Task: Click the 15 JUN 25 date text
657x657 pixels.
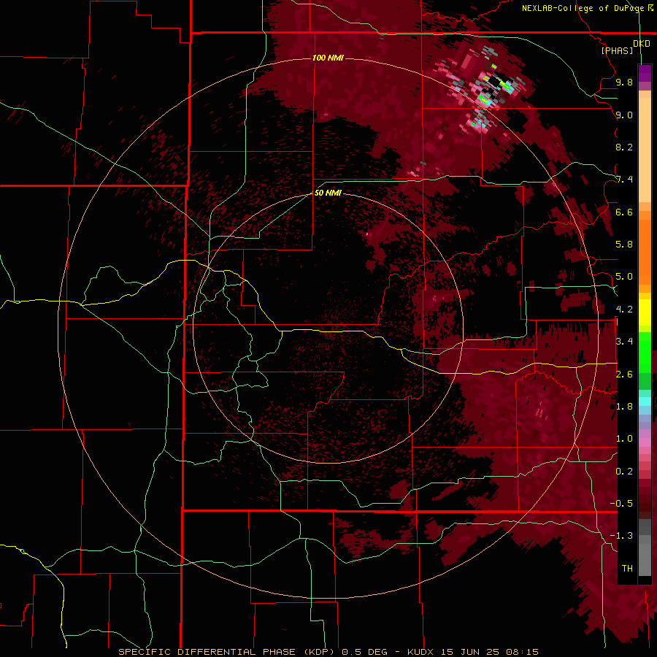Action: point(469,652)
